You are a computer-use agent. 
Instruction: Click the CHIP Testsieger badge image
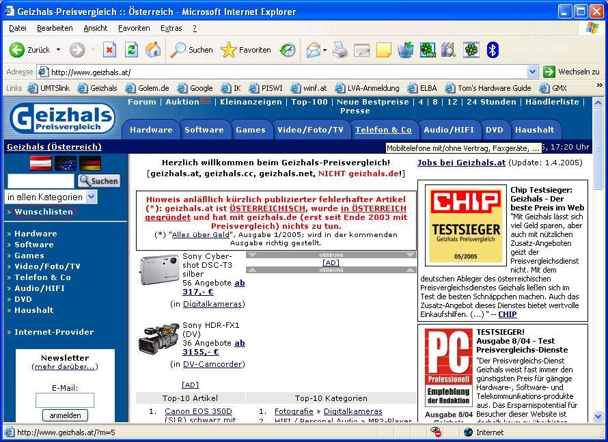(x=466, y=225)
